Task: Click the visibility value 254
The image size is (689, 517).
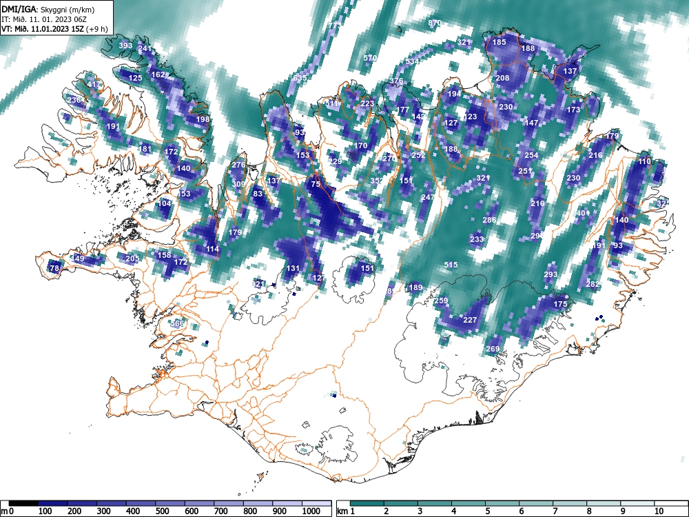Action: point(531,155)
